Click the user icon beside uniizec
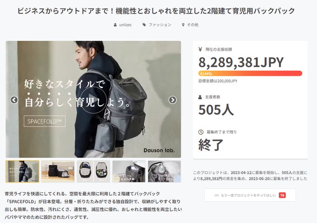317x223 pixels. tap(115, 25)
